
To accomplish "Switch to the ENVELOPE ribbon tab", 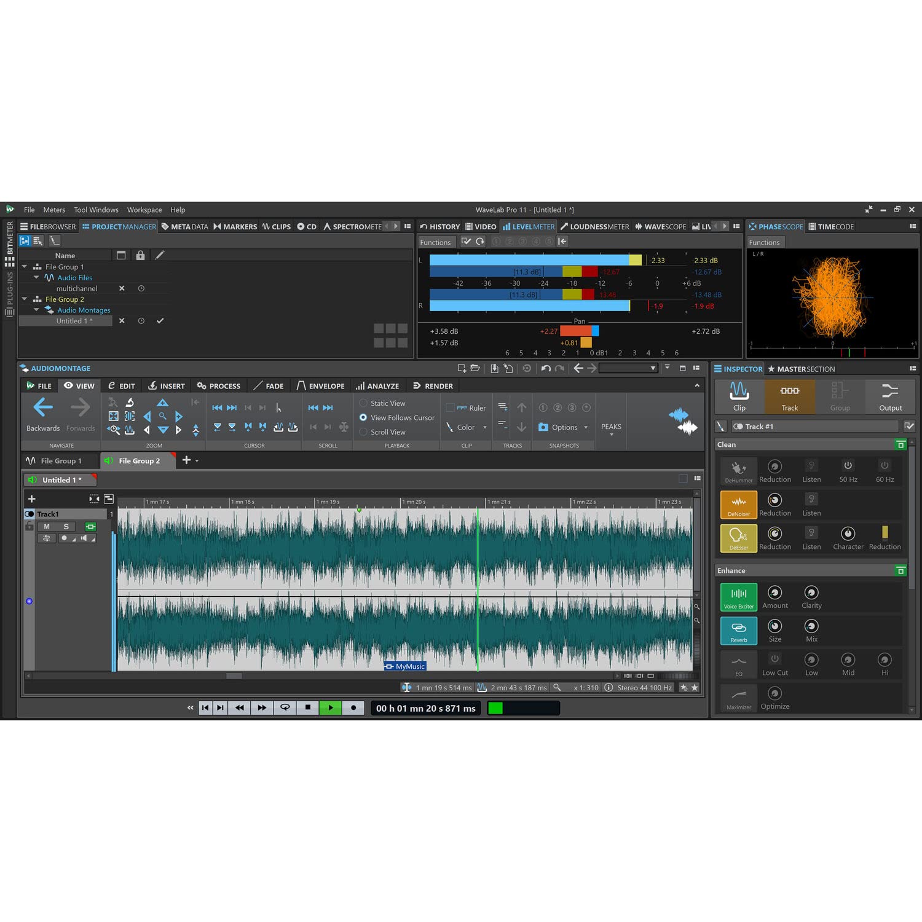I will click(x=320, y=386).
